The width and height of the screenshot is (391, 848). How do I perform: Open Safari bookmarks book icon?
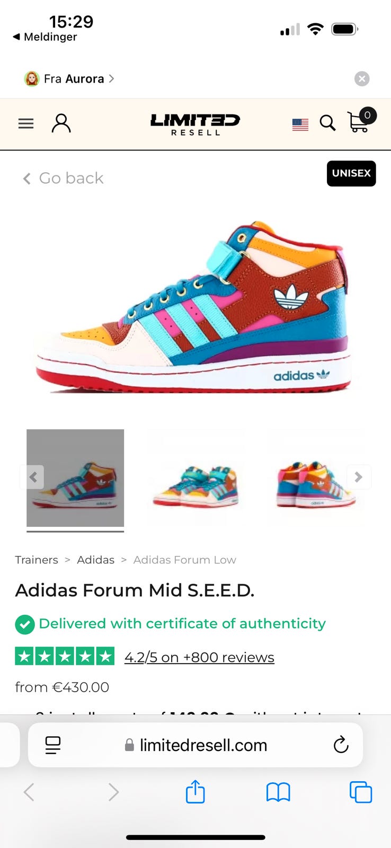click(x=278, y=792)
